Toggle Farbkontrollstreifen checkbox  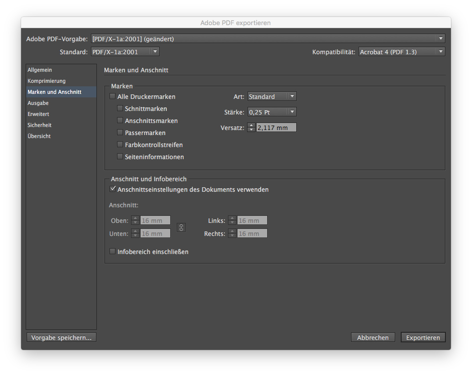coord(120,145)
